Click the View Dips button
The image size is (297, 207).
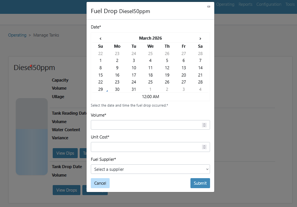[65, 153]
